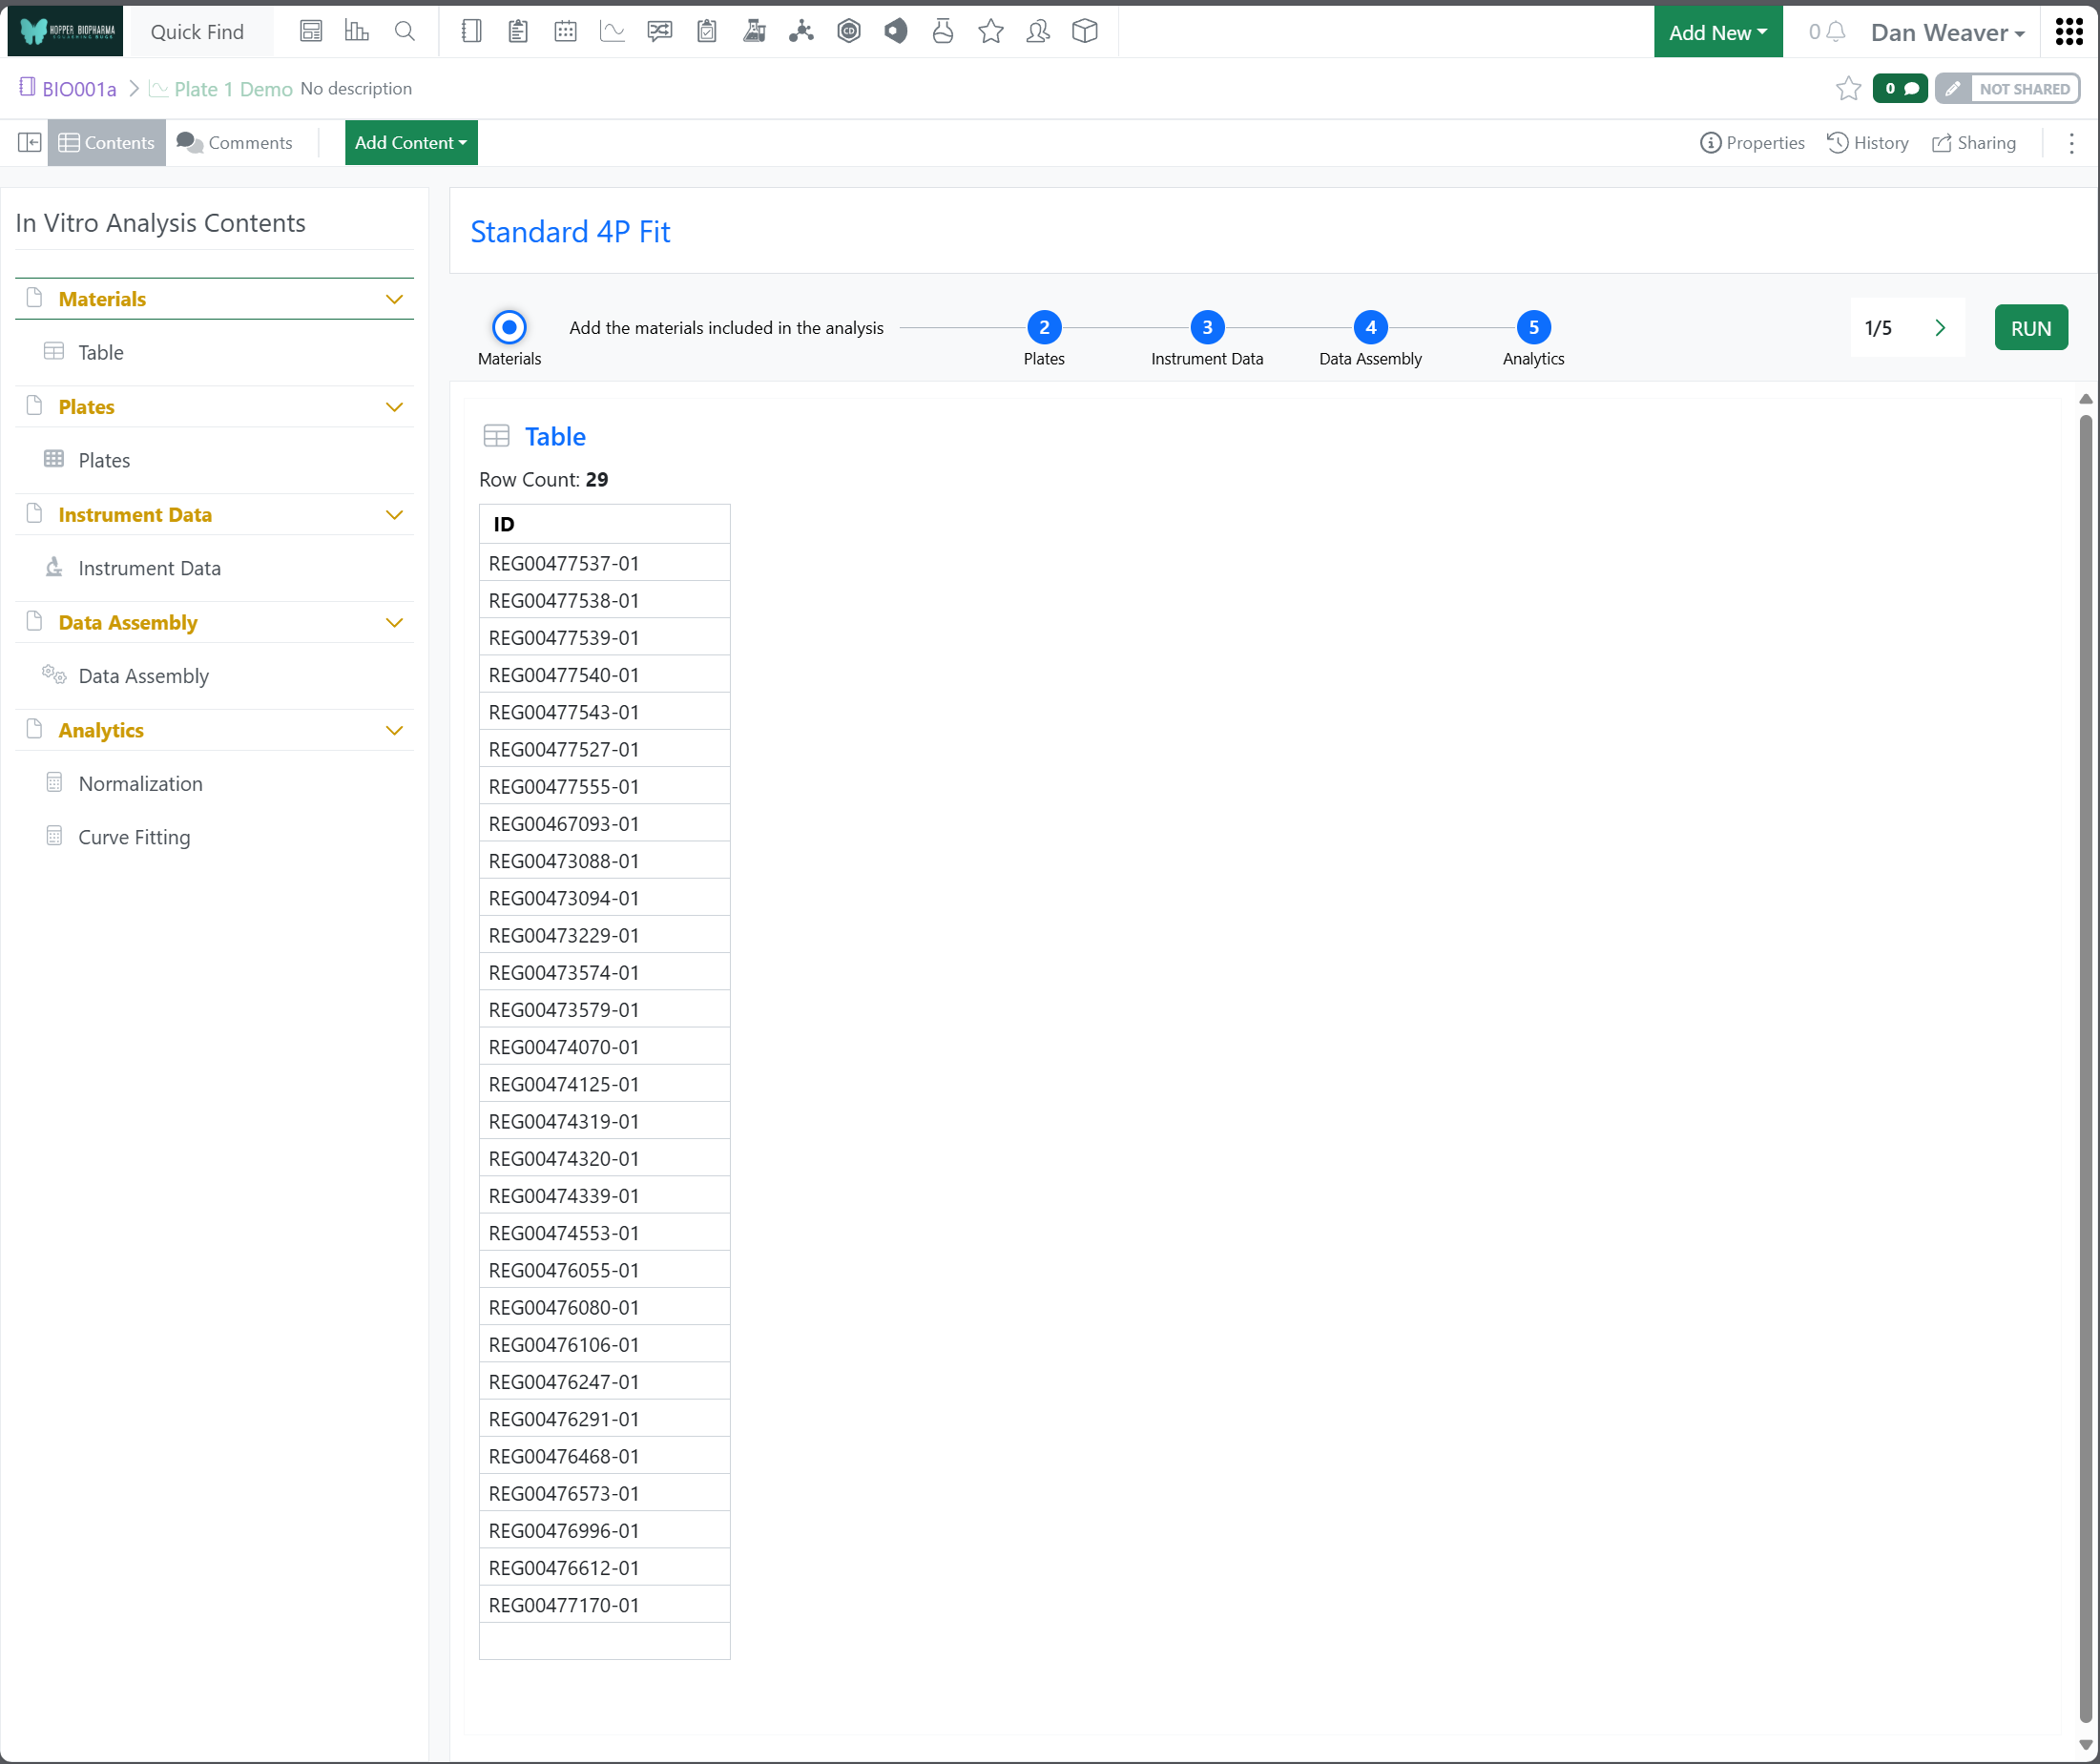The height and width of the screenshot is (1764, 2100).
Task: Click the 3D cube icon in toolbar
Action: (1085, 32)
